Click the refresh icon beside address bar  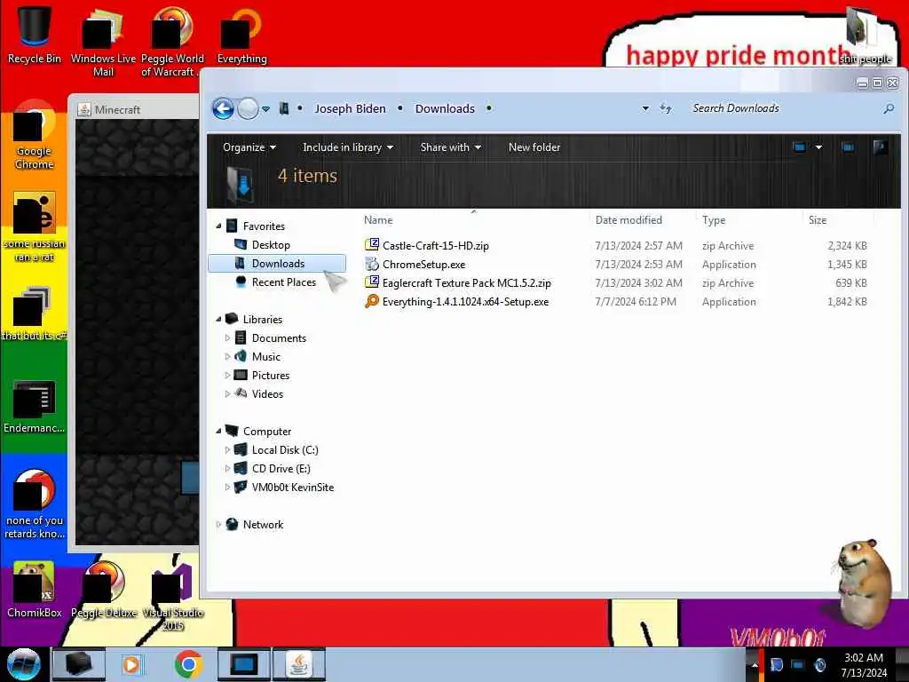coord(666,108)
